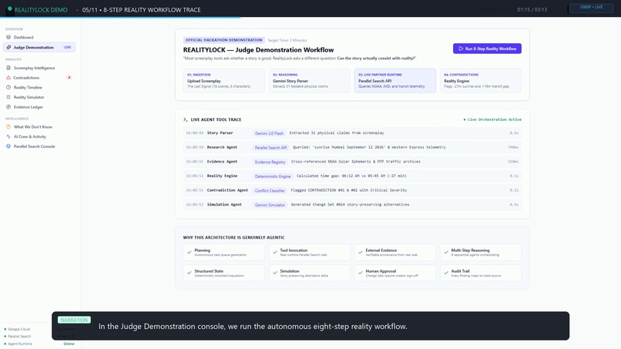The height and width of the screenshot is (349, 621).
Task: Open Screenplay Intelligence section
Action: tap(39, 68)
